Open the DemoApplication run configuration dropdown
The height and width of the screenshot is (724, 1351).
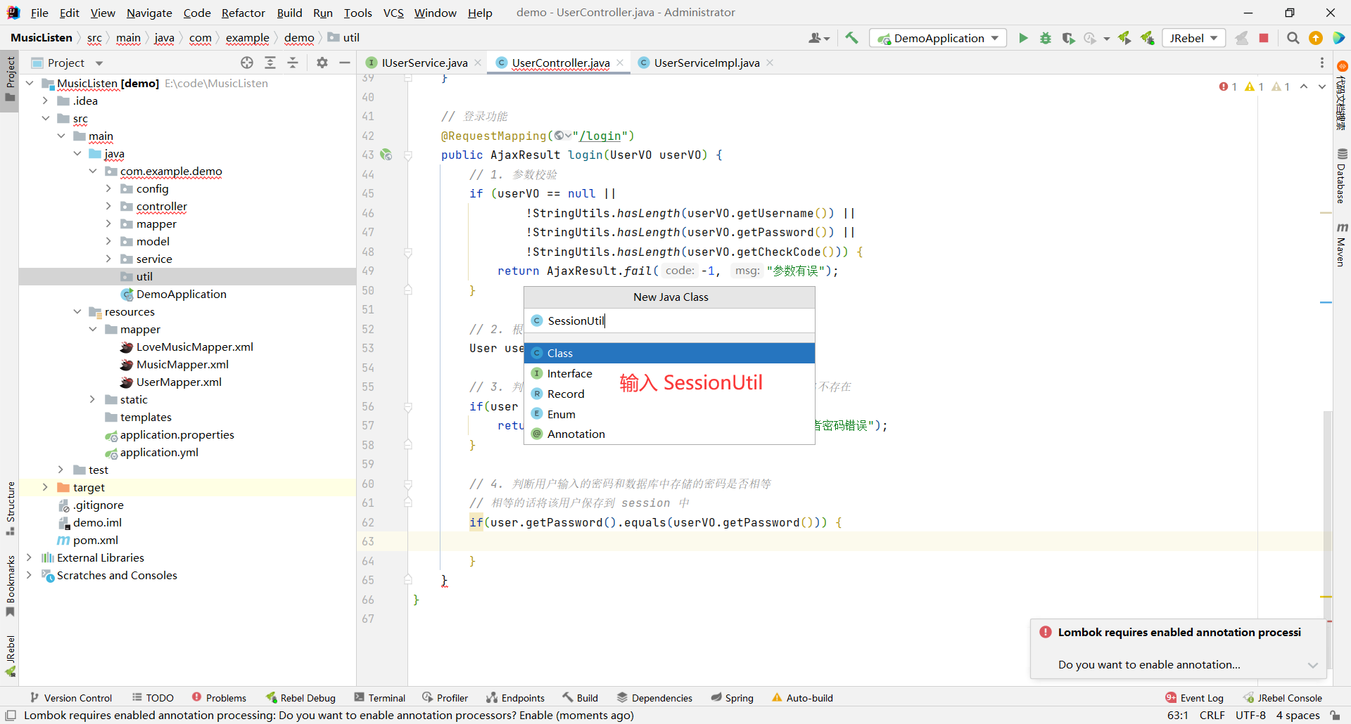coord(938,38)
